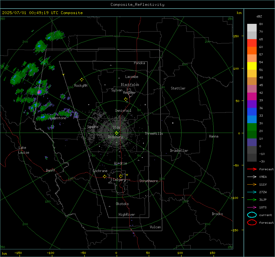Click the RedDeer city label
275x257 pixels.
coord(130,93)
